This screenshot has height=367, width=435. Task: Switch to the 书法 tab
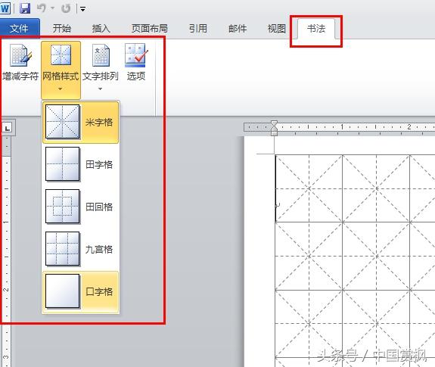(316, 28)
